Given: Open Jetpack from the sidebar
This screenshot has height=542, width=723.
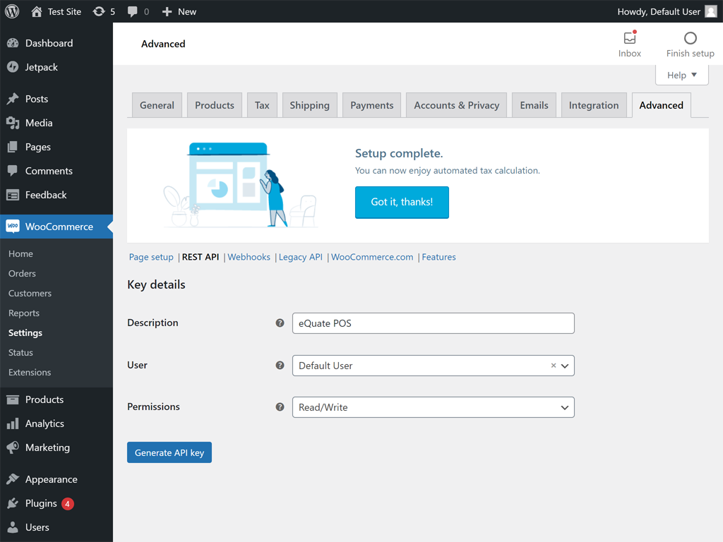Looking at the screenshot, I should point(41,67).
